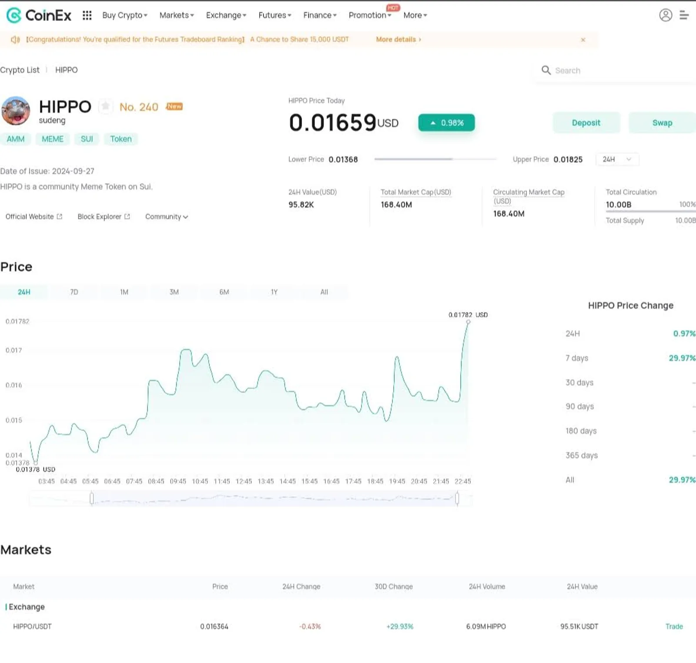Screen dimensions: 696x663
Task: Change the 24H price range dropdown
Action: (617, 159)
